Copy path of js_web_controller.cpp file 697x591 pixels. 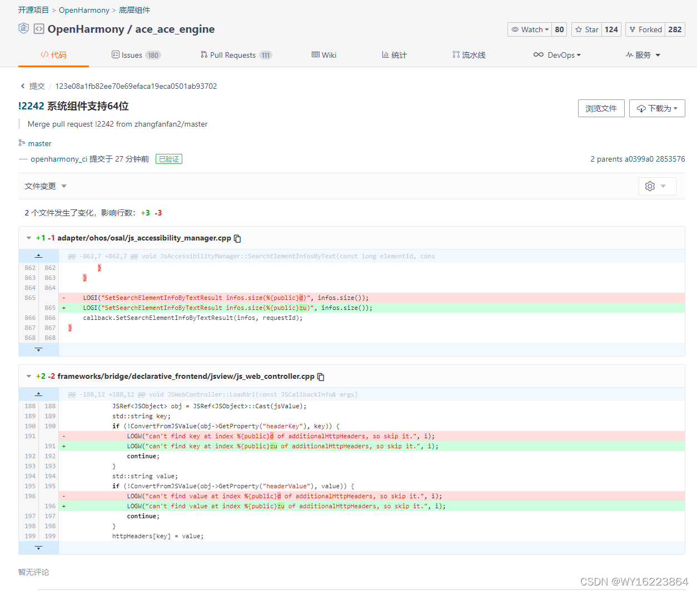pyautogui.click(x=321, y=377)
